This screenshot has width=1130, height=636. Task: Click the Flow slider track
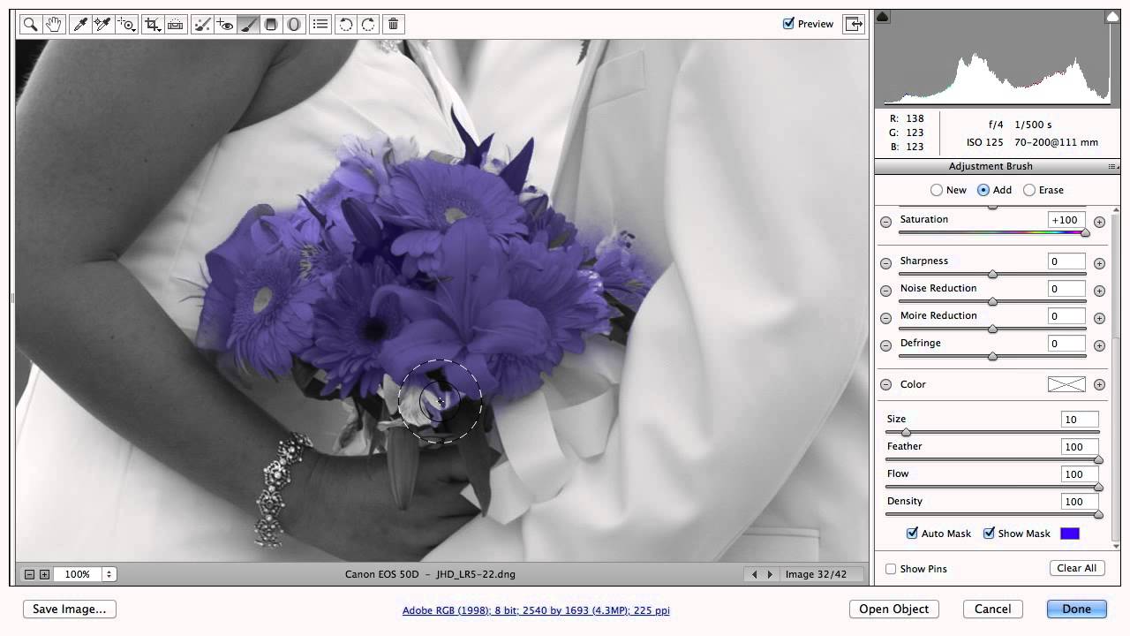pyautogui.click(x=992, y=487)
